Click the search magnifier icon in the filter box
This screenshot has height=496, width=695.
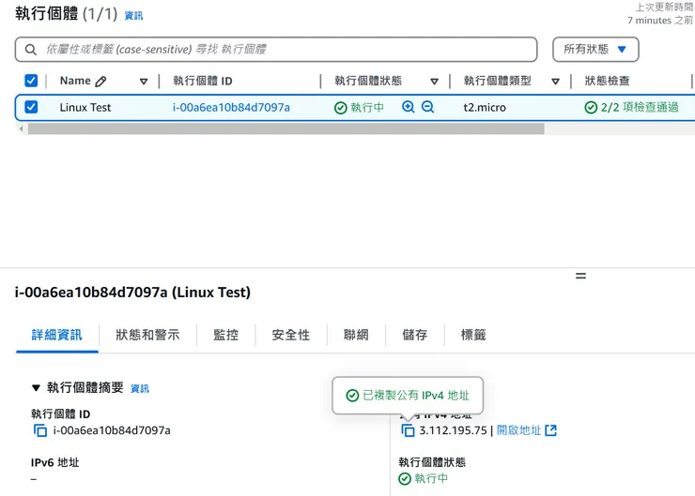pos(31,50)
